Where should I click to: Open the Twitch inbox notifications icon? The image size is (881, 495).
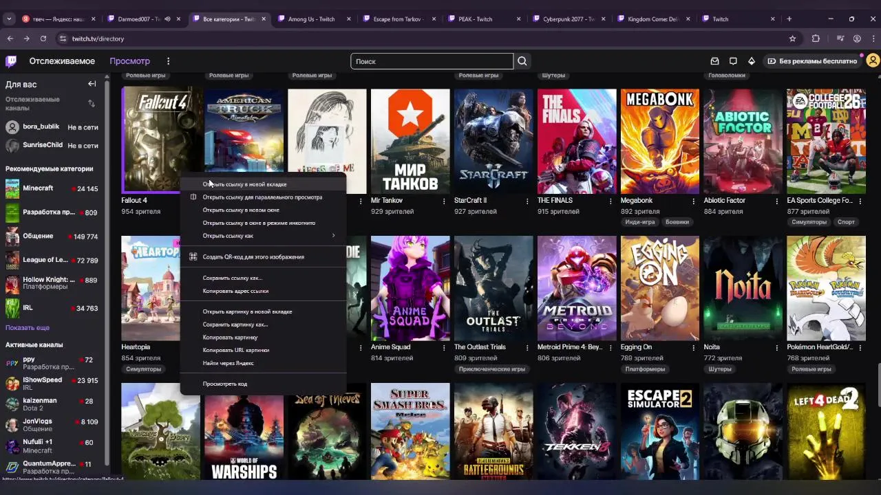(714, 61)
